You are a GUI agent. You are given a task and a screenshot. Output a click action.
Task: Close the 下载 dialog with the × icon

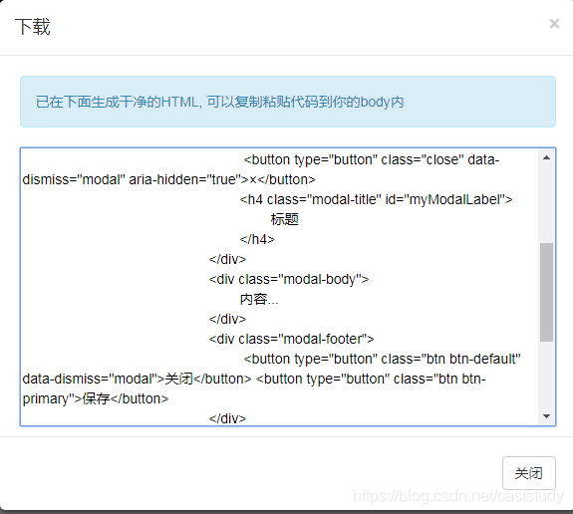tap(554, 24)
